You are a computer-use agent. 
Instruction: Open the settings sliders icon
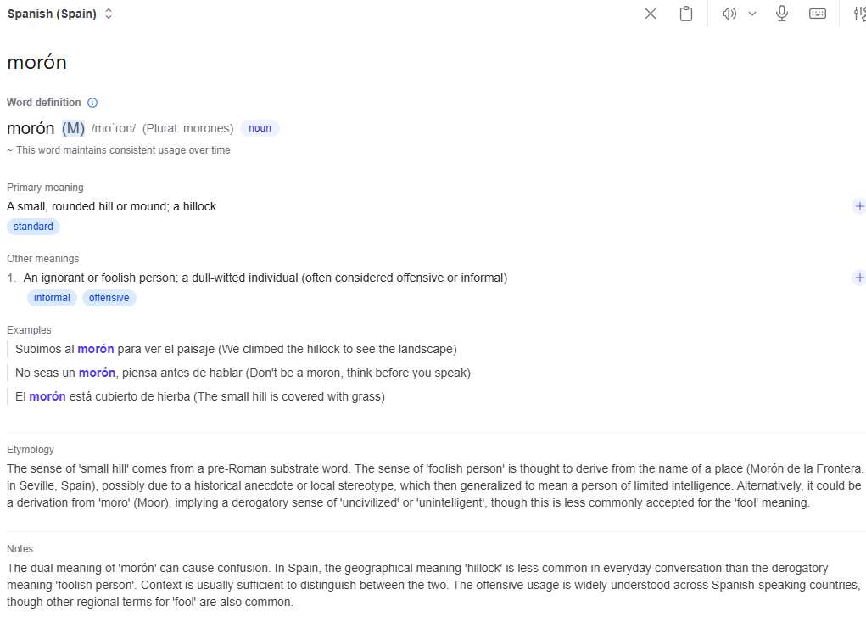coord(858,14)
